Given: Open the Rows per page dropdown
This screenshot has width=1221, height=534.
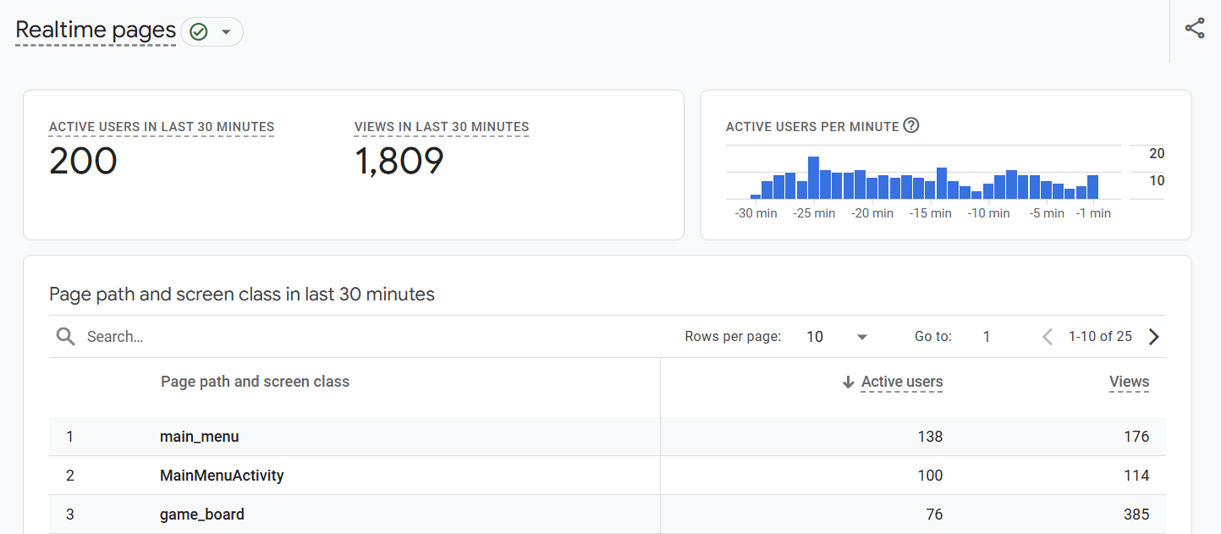Looking at the screenshot, I should pos(837,337).
